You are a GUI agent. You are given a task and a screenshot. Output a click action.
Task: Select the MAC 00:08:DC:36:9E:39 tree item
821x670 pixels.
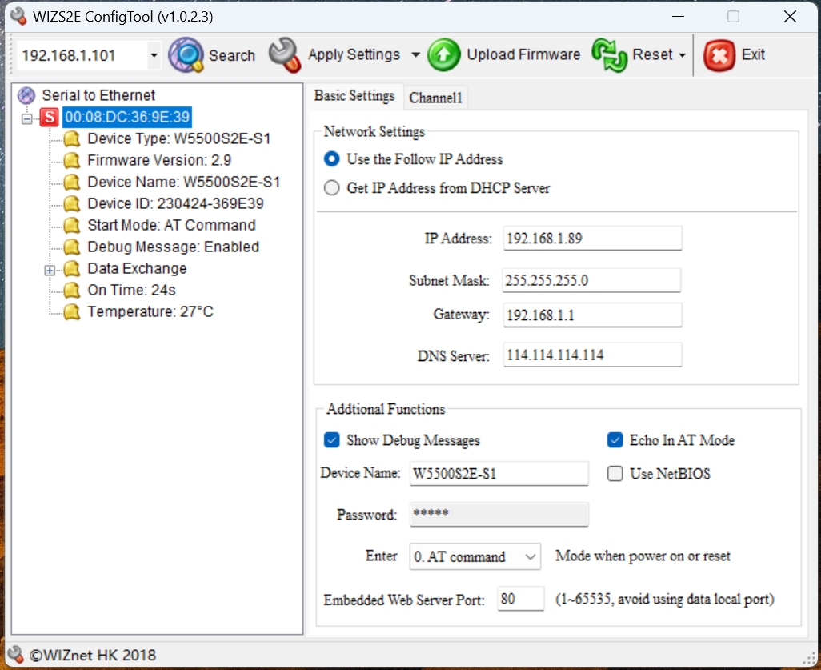click(x=127, y=117)
